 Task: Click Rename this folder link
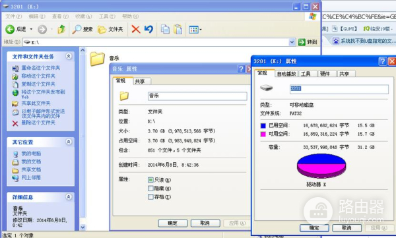coord(41,68)
